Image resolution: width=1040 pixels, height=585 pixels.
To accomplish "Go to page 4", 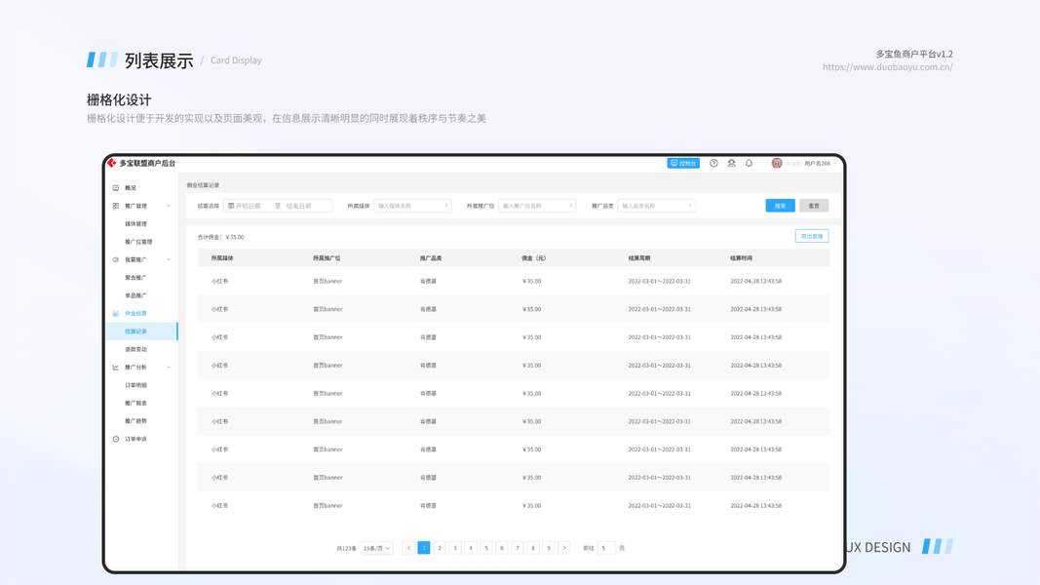I will [x=471, y=548].
